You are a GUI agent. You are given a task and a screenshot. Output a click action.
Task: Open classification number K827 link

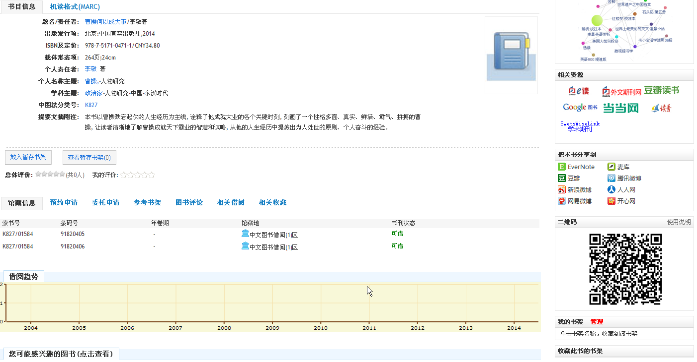coord(91,105)
